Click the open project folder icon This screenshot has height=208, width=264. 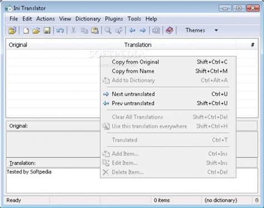tap(12, 30)
